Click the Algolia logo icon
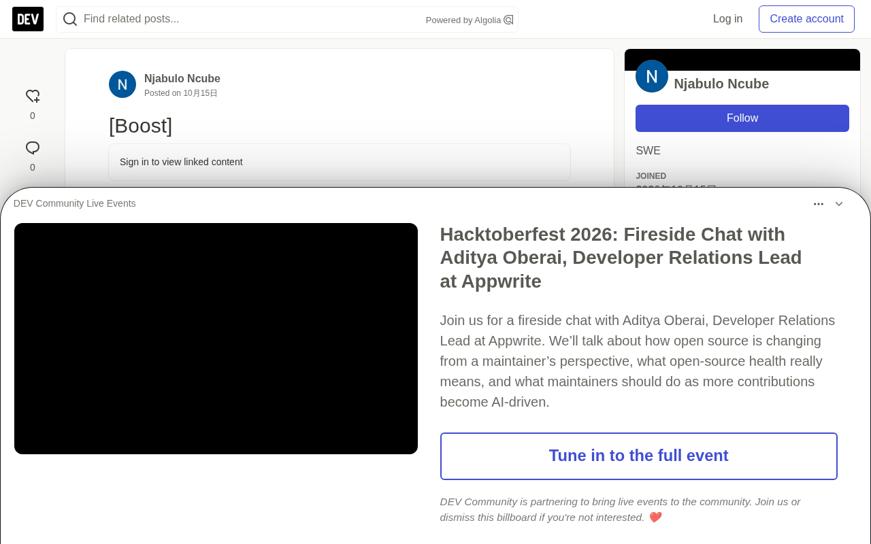871x544 pixels. pyautogui.click(x=508, y=20)
